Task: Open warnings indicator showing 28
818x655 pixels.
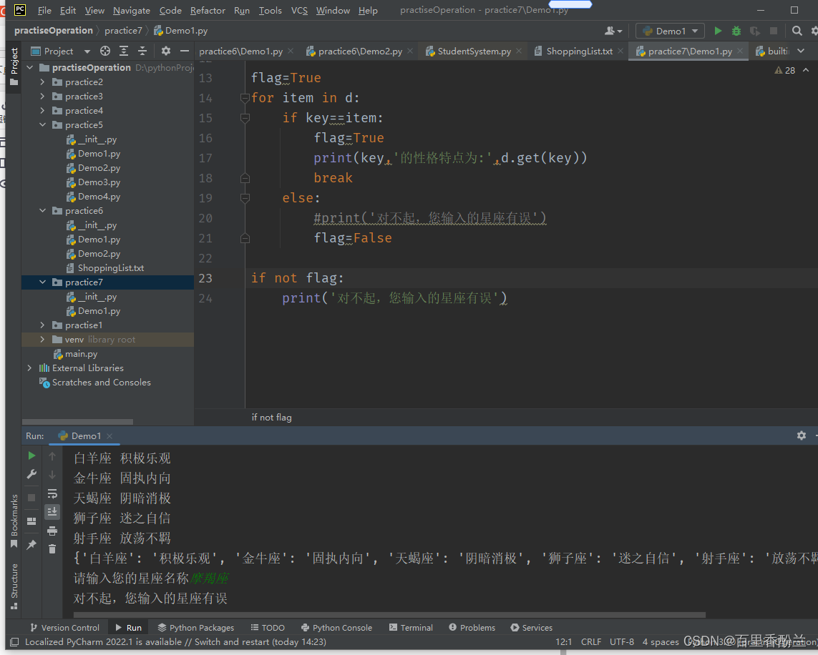Action: 785,70
